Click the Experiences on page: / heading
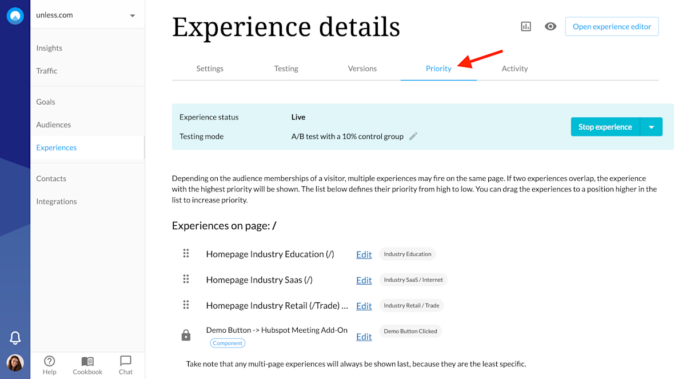686x379 pixels. (224, 226)
